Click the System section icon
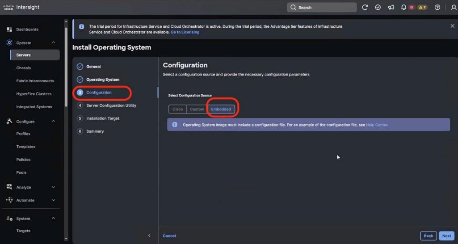Screen dimensions: 458x244 pyautogui.click(x=9, y=218)
